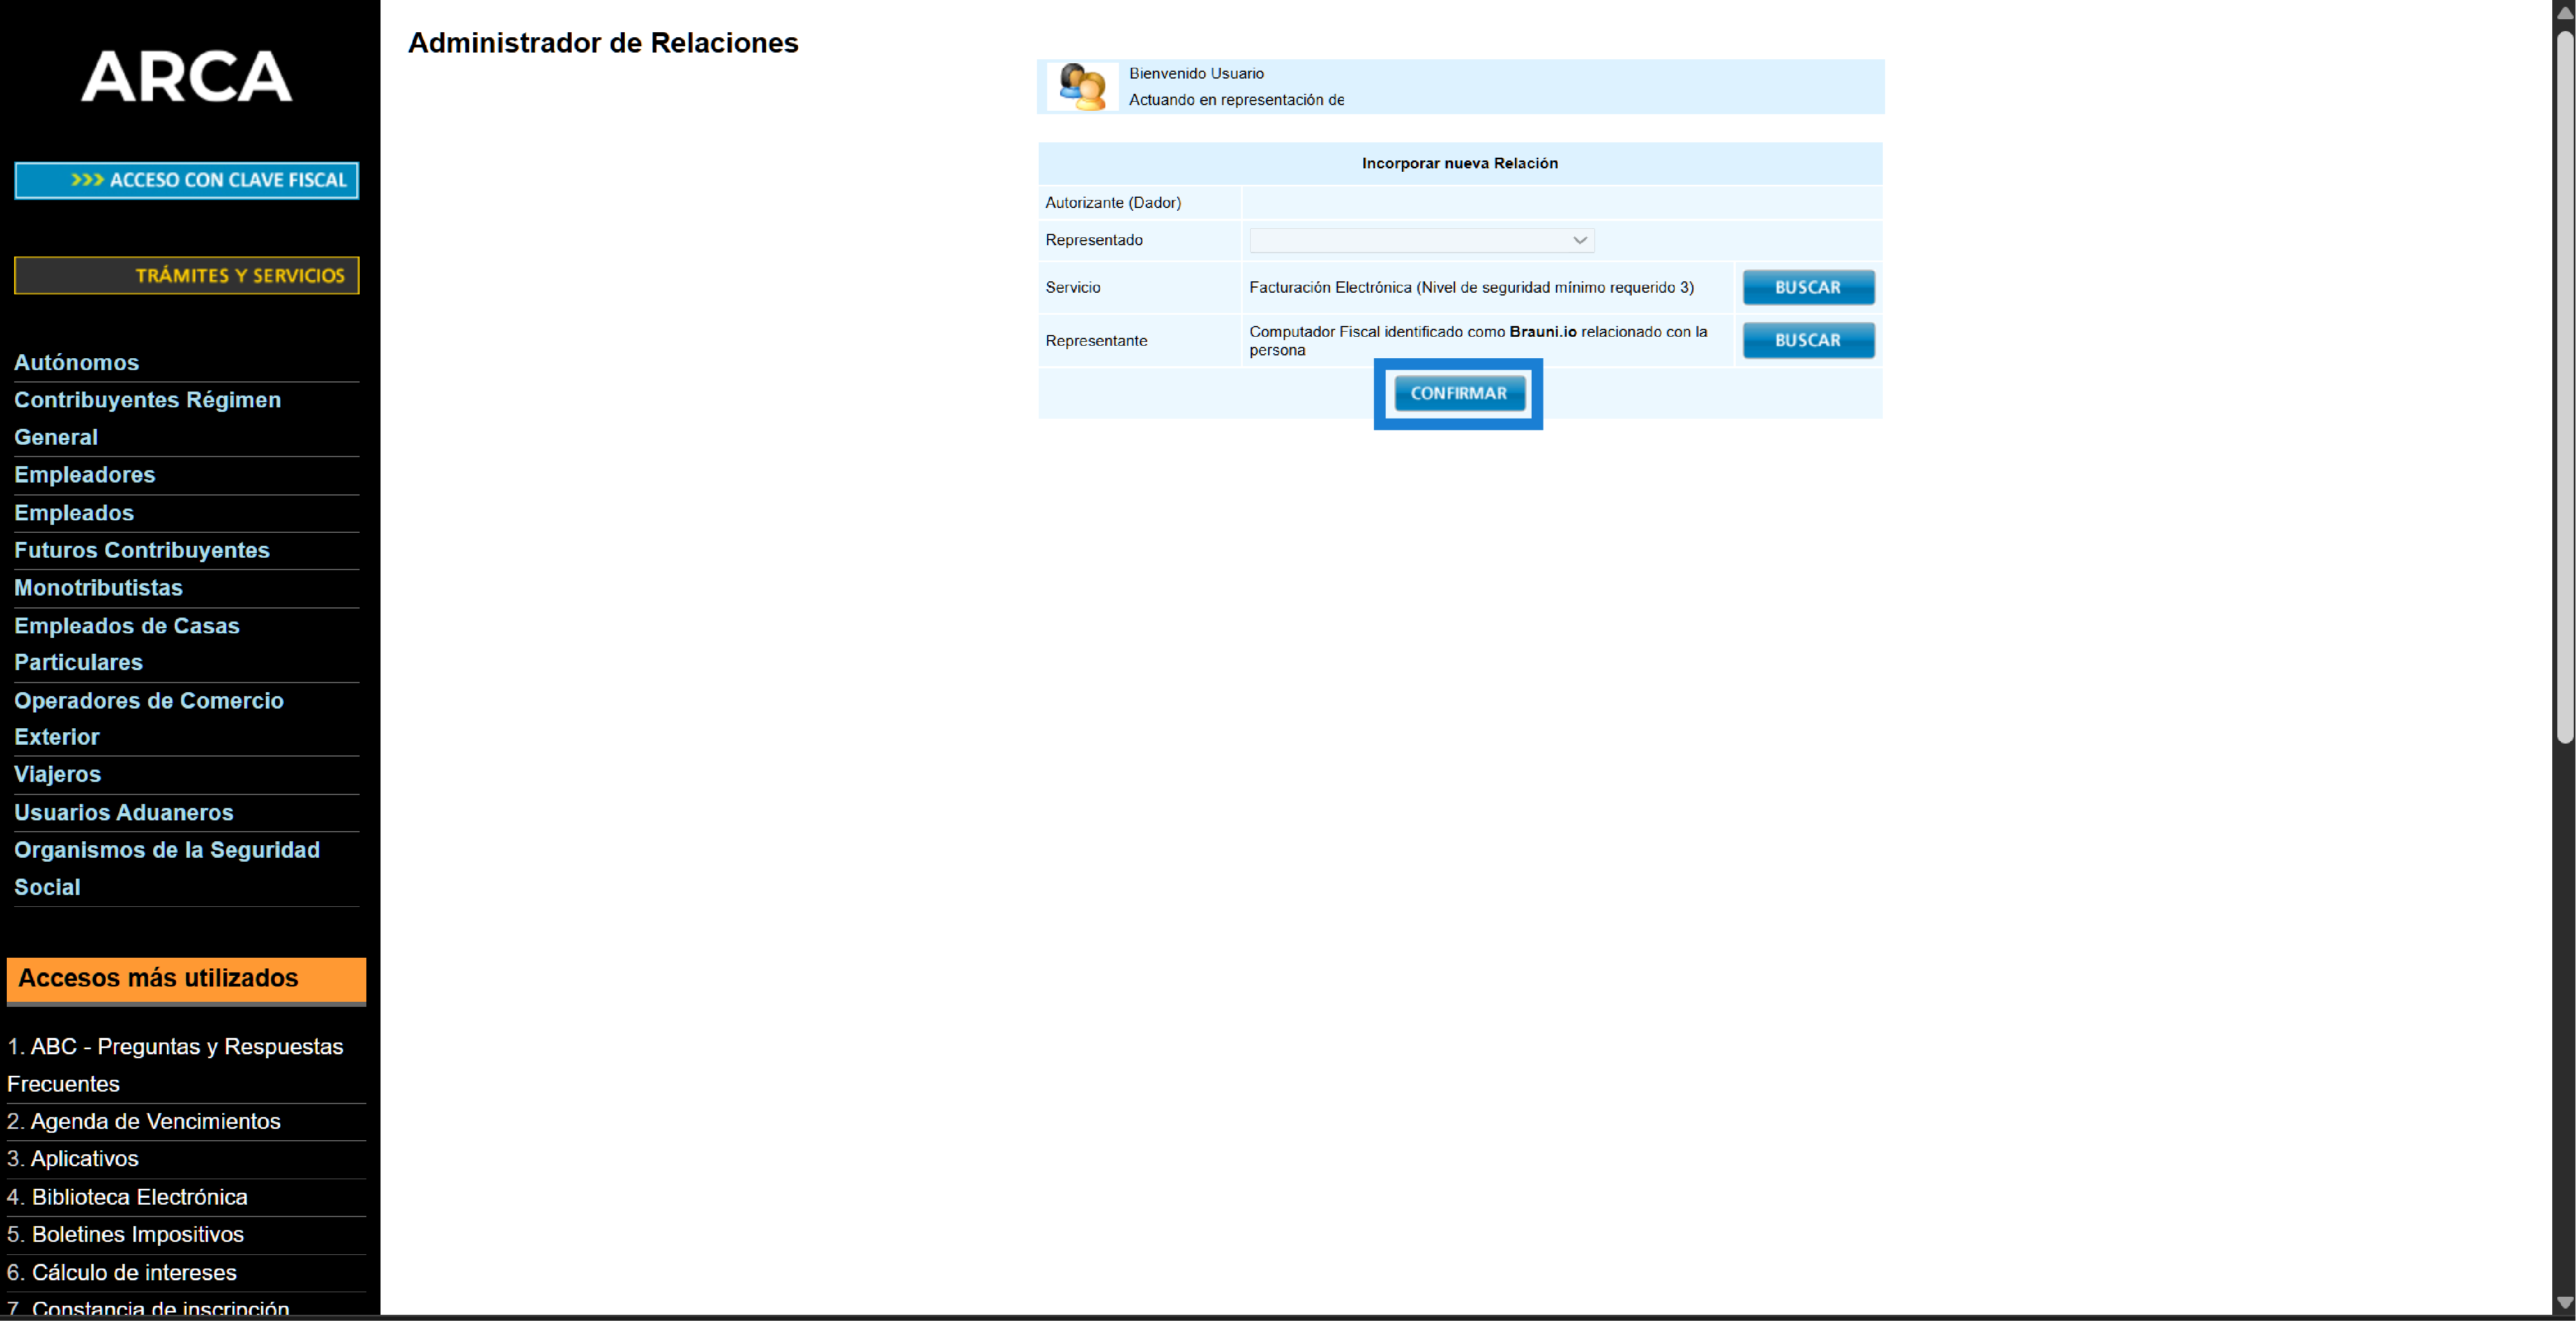Expand the Representado dropdown
This screenshot has height=1321, width=2576.
(x=1421, y=241)
